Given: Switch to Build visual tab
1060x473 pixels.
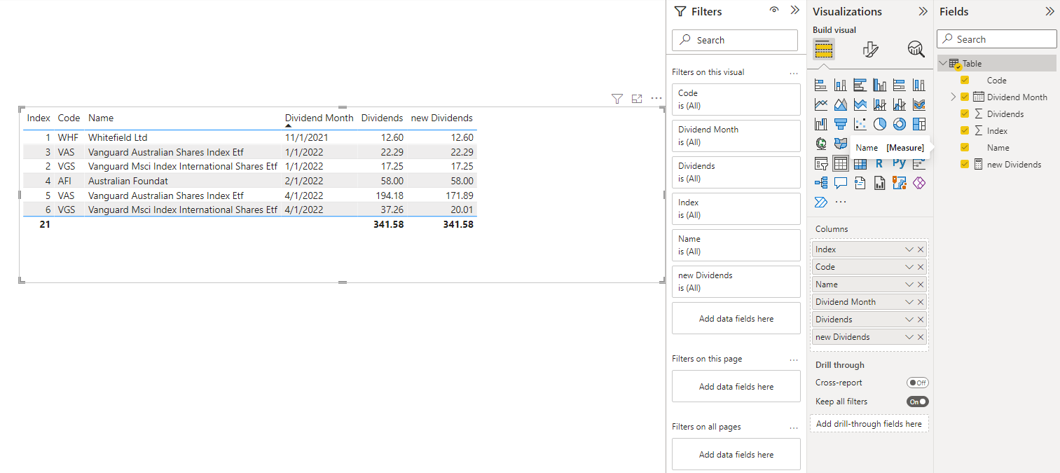Looking at the screenshot, I should tap(823, 48).
